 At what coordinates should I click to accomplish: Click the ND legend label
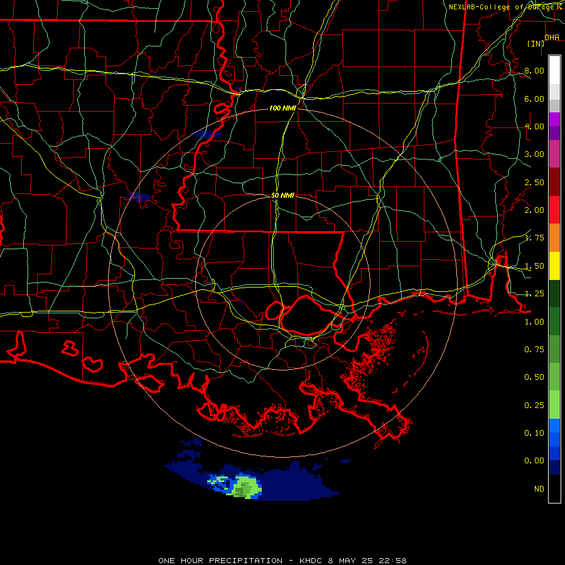pos(539,489)
